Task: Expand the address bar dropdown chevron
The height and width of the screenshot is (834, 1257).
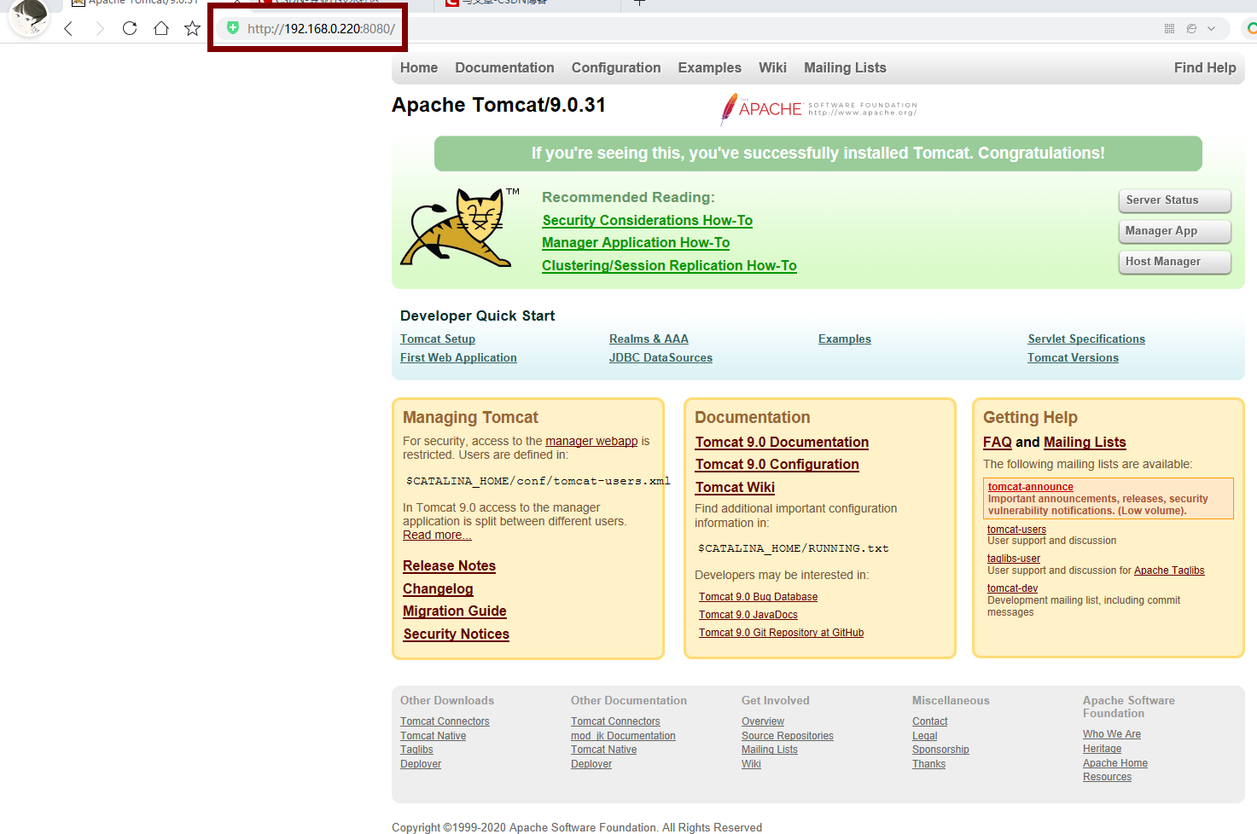Action: [1211, 28]
